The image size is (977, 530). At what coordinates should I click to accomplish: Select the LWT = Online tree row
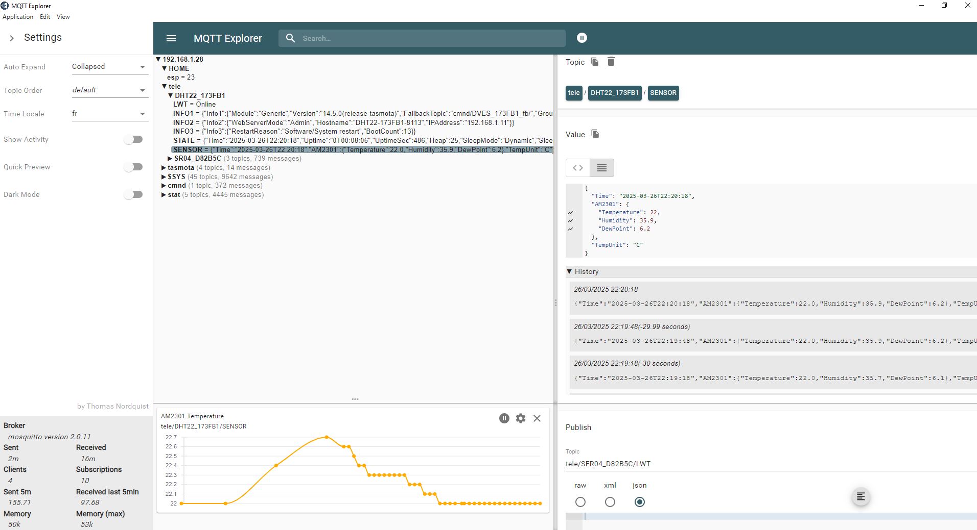(x=194, y=104)
